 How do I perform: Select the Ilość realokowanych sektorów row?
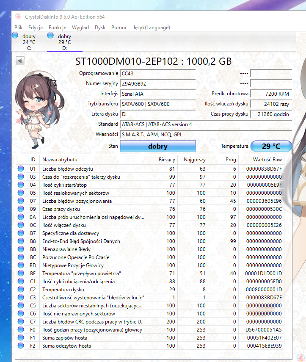(x=149, y=193)
